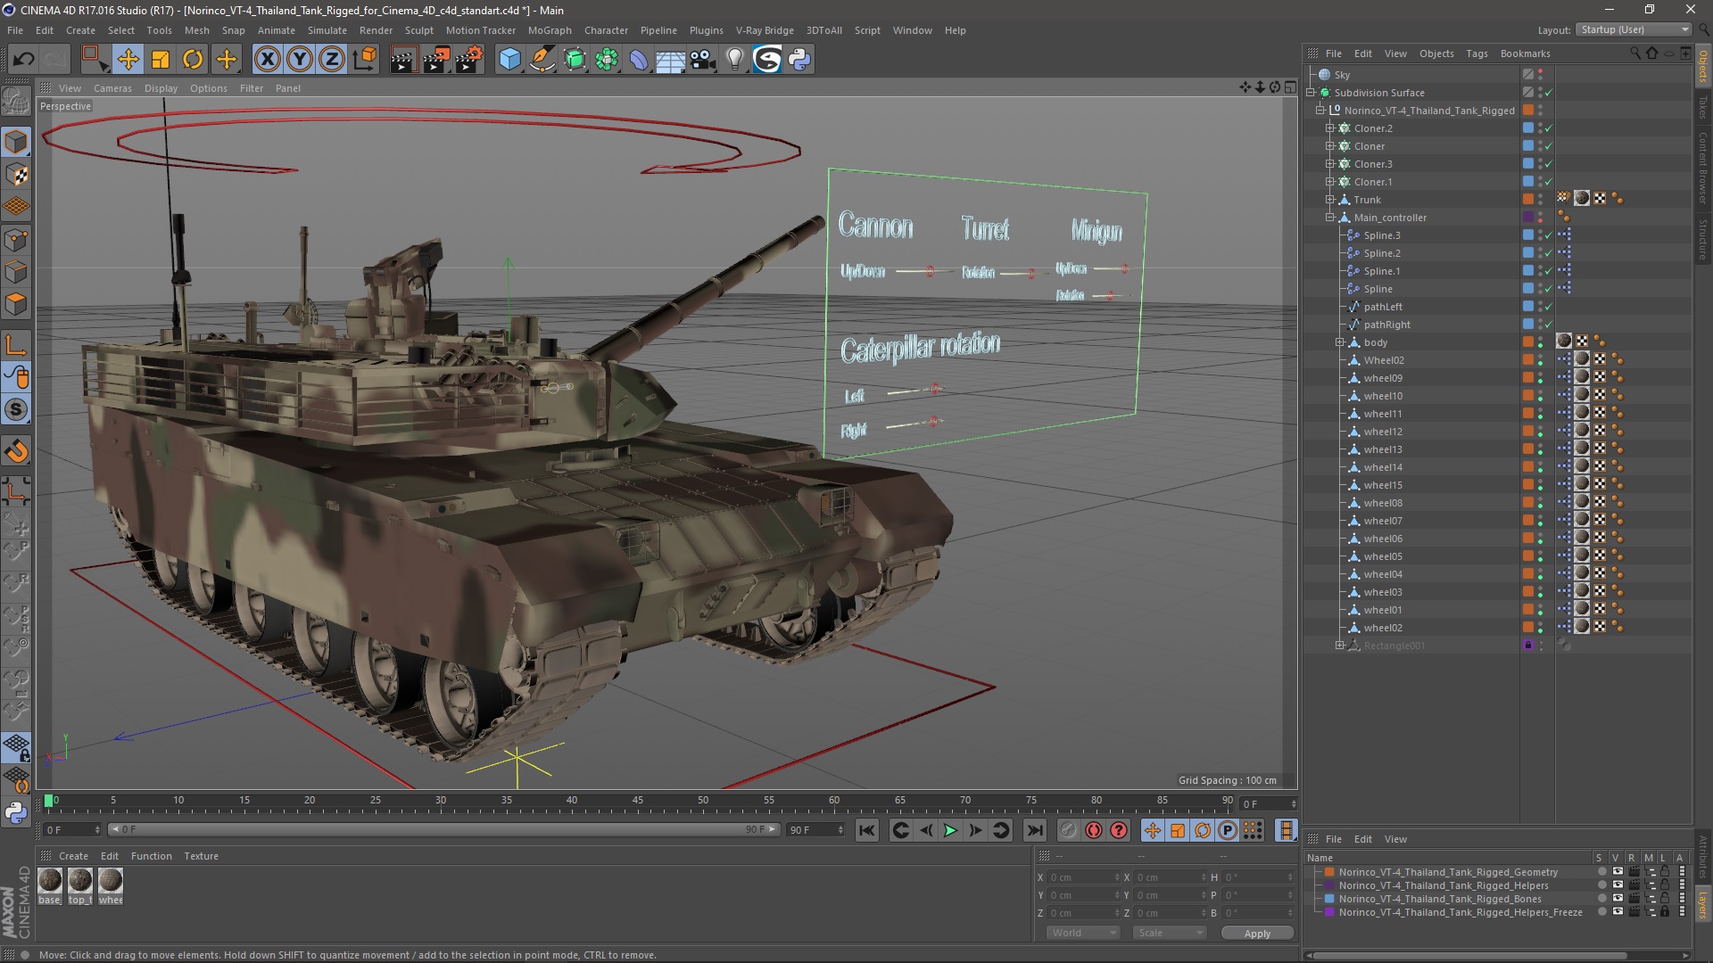The width and height of the screenshot is (1713, 963).
Task: Expand the Trunk object
Action: click(1330, 200)
